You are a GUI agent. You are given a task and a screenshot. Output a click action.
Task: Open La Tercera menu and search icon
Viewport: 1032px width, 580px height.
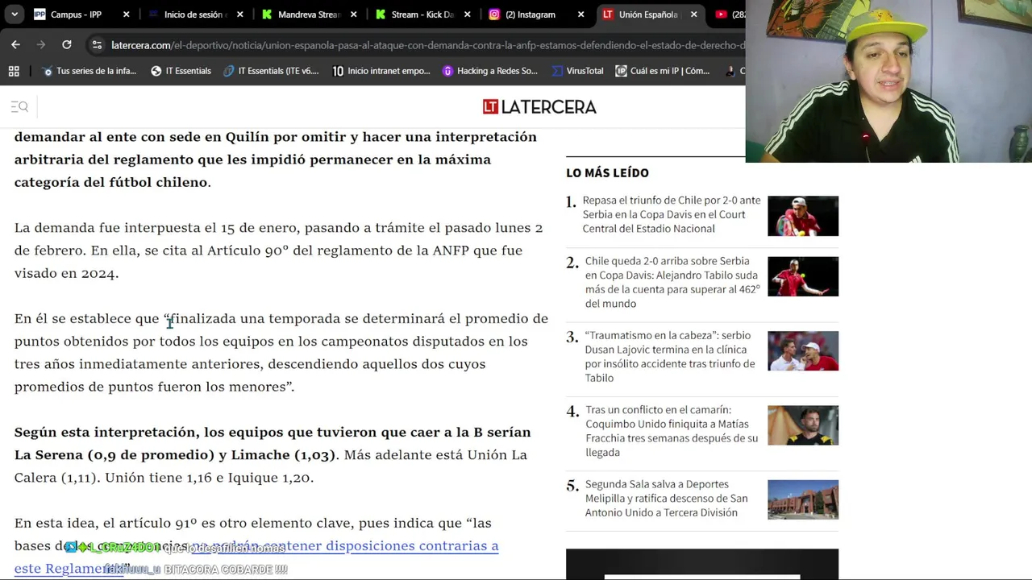coord(19,106)
